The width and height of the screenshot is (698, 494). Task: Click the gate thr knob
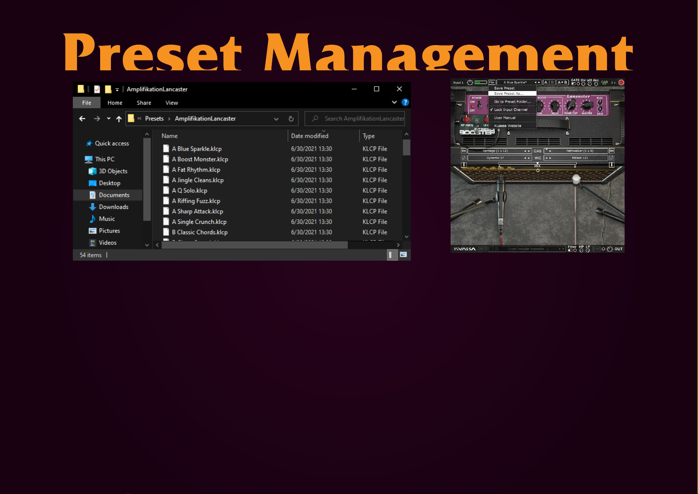click(x=583, y=84)
